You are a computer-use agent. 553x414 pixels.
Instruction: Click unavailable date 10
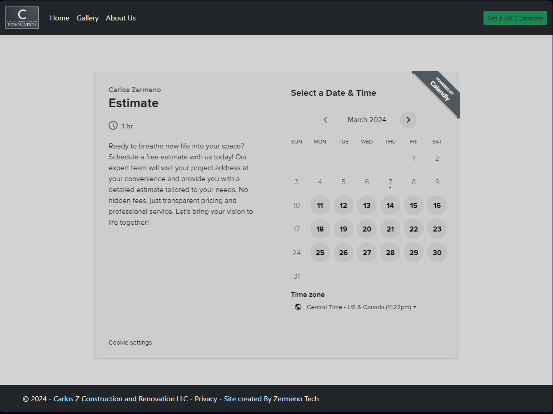297,206
